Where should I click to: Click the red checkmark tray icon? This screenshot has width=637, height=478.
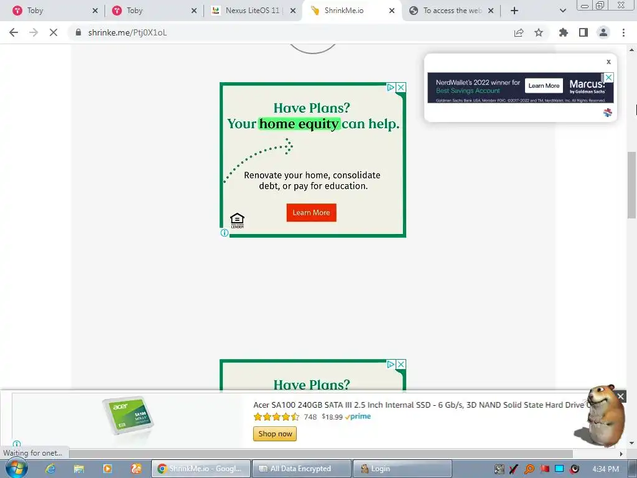(513, 469)
